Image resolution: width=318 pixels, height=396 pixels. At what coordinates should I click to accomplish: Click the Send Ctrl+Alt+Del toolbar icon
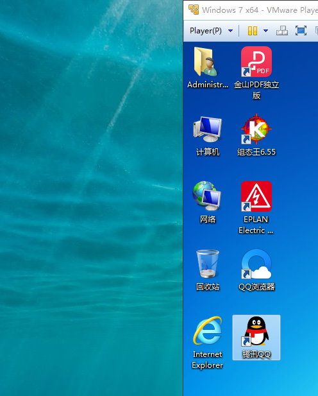click(x=282, y=31)
